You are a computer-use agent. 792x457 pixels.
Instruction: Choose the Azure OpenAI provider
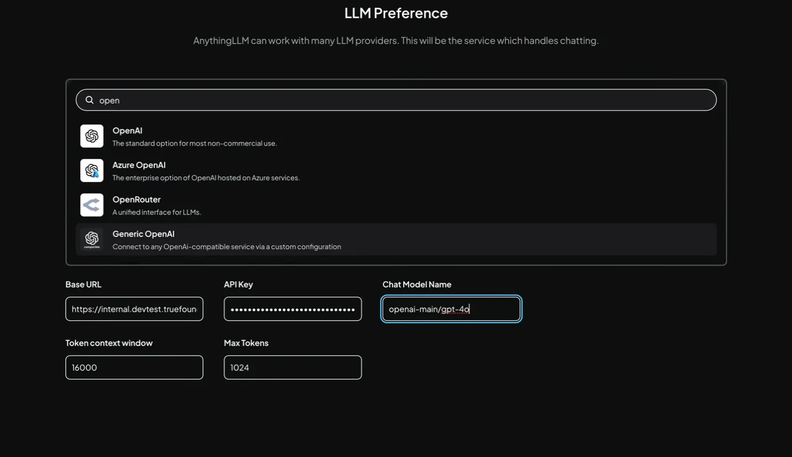[396, 171]
